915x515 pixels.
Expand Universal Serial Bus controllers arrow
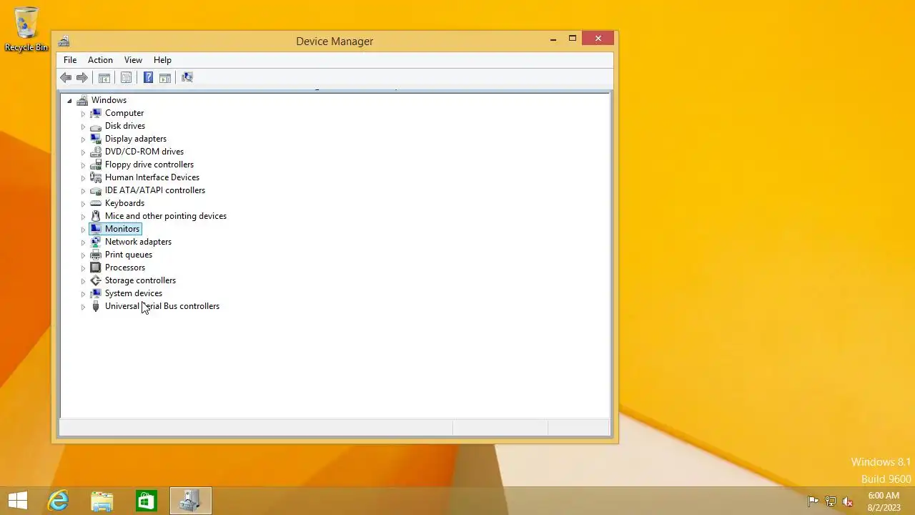[83, 307]
